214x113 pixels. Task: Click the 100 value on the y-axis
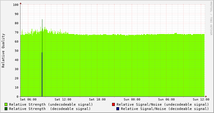[x=16, y=5]
